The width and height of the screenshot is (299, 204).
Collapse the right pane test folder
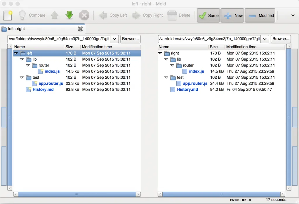click(x=166, y=78)
